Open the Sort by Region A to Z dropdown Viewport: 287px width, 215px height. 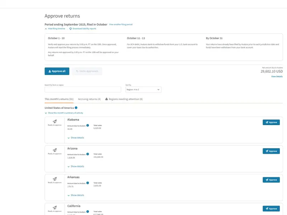click(x=143, y=90)
